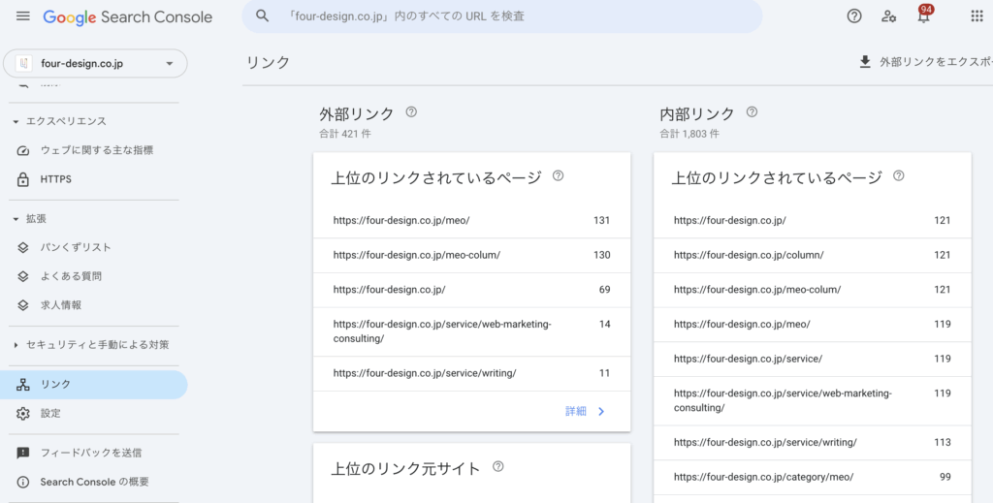Click the feedback icon for フィードバックを送信
The width and height of the screenshot is (993, 503).
(23, 453)
